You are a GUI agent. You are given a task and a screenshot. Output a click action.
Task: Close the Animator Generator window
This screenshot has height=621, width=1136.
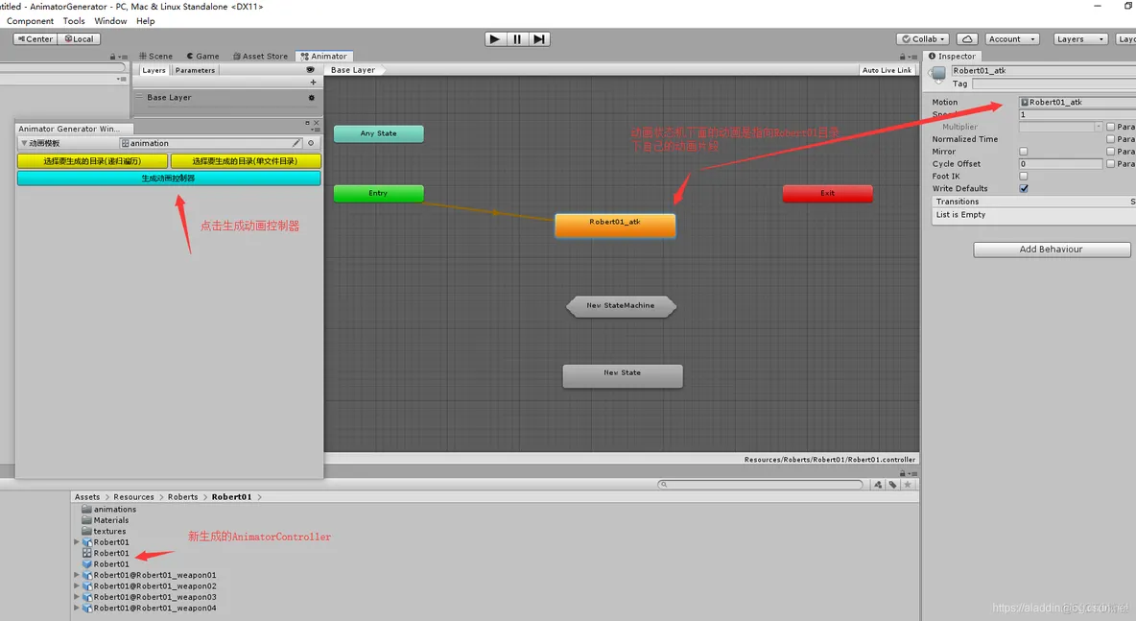coord(317,123)
